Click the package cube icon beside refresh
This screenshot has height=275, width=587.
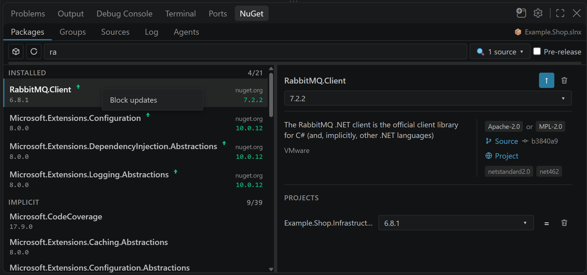pyautogui.click(x=16, y=52)
